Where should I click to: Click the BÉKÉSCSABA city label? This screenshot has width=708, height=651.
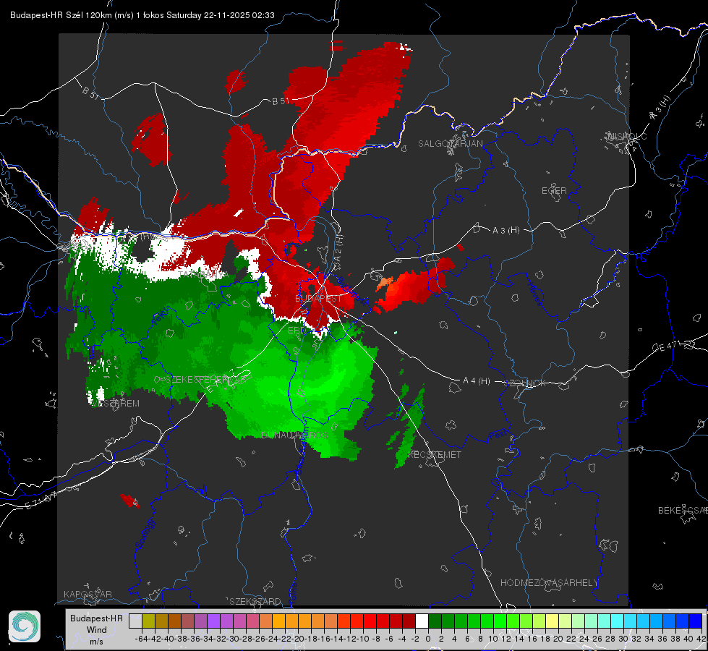683,511
